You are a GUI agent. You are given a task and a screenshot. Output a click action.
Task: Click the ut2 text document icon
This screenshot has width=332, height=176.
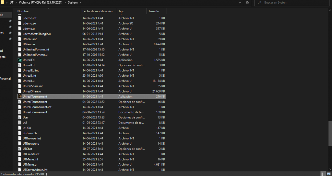(x=20, y=123)
